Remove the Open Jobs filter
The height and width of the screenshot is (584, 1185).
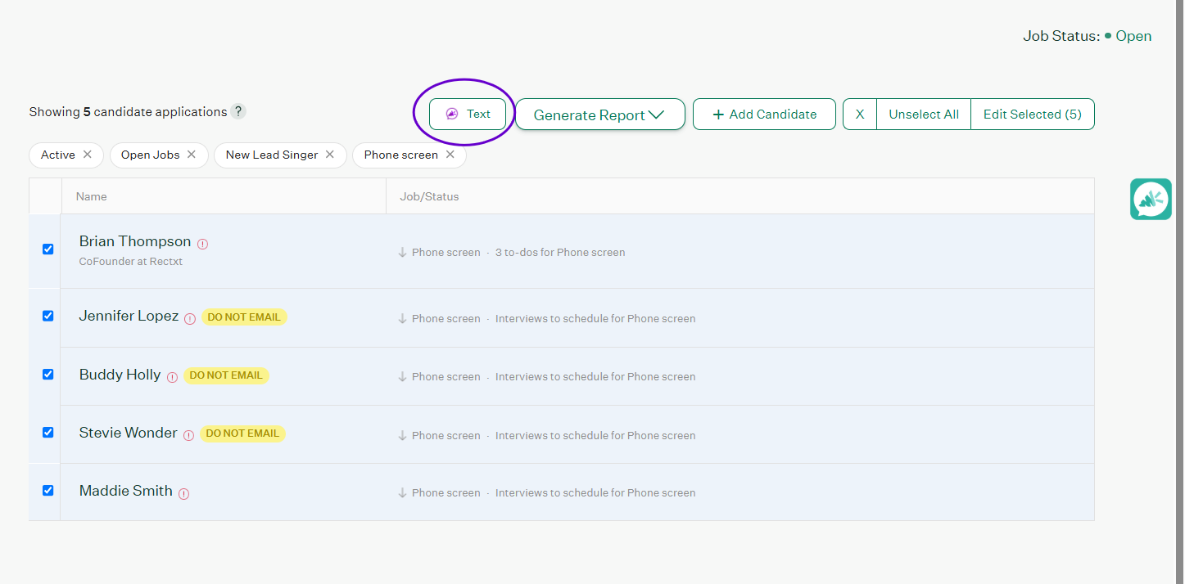point(191,155)
